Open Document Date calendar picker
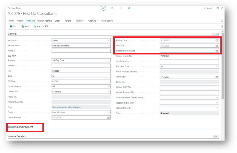237x153 pixels. 108,117
